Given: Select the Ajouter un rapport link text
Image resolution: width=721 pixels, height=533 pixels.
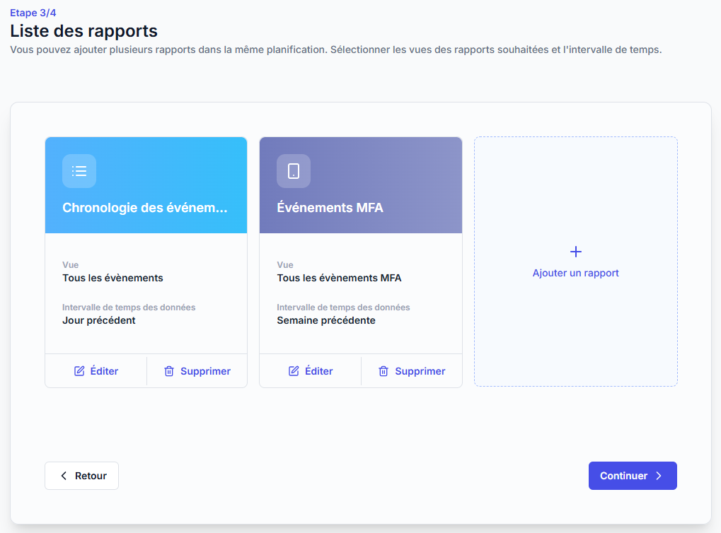Looking at the screenshot, I should (576, 273).
